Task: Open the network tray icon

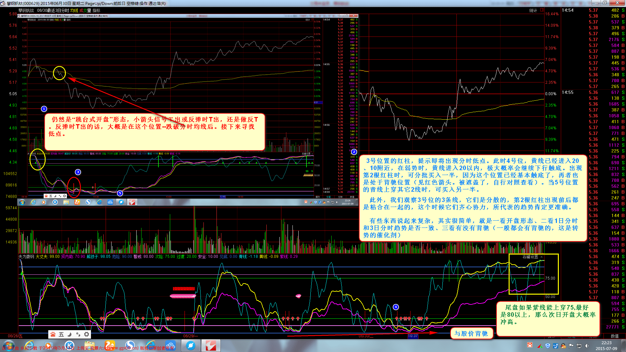Action: point(579,346)
